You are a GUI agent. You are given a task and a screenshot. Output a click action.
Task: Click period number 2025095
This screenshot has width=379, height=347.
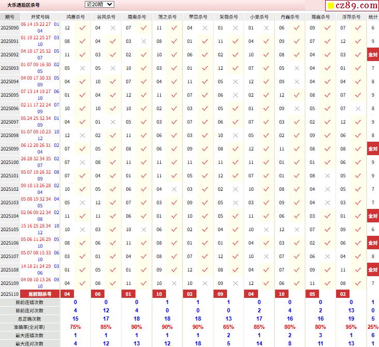pyautogui.click(x=10, y=95)
